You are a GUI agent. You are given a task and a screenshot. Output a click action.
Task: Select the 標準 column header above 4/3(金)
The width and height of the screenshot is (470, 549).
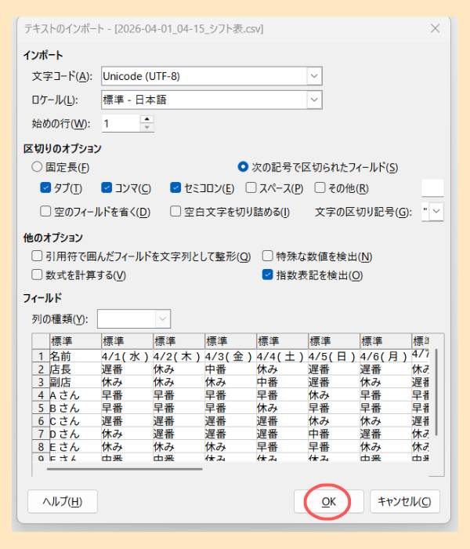(x=230, y=341)
